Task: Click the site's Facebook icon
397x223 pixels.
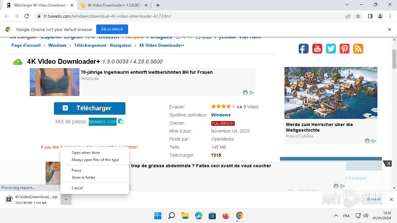Action: (x=304, y=49)
